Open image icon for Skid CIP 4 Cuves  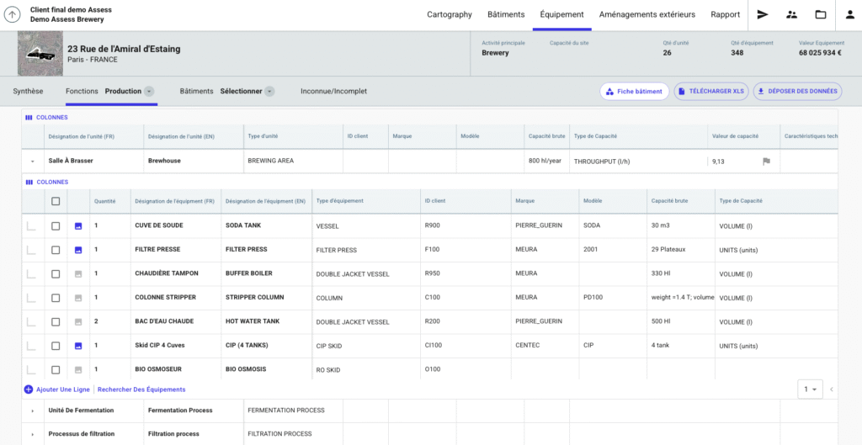78,346
